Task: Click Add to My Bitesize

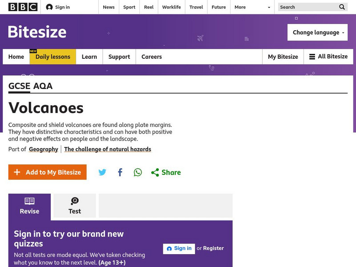Action: click(x=47, y=172)
